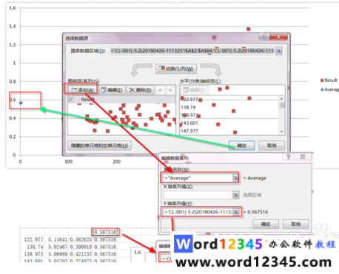Click help icon in Select Data Source dialog
Image resolution: width=339 pixels, height=274 pixels.
264,37
